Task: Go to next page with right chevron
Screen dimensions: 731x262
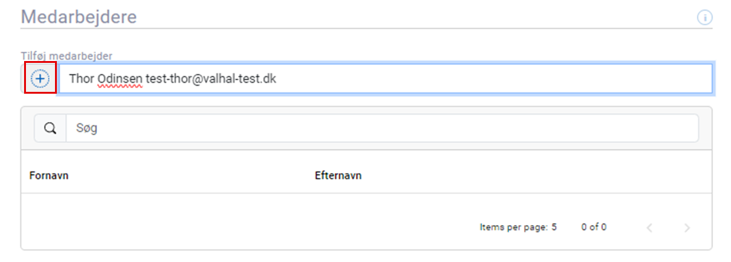Action: click(x=687, y=227)
